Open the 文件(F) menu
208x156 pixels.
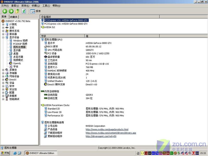coord(5,5)
